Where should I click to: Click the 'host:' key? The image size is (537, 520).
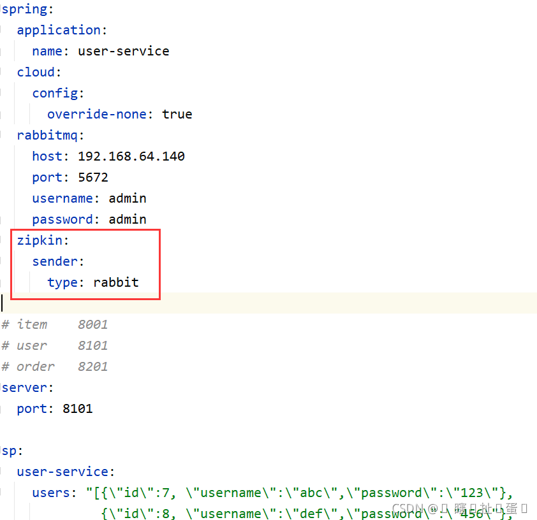(x=50, y=156)
